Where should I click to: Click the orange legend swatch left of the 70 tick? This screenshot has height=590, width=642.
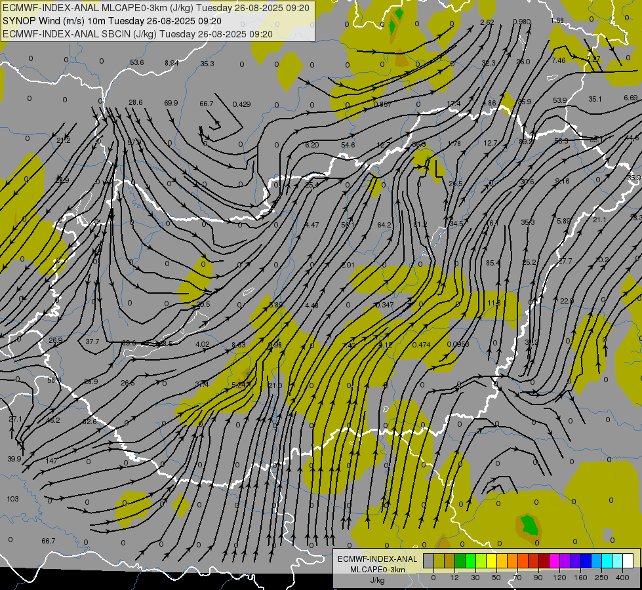pyautogui.click(x=513, y=561)
